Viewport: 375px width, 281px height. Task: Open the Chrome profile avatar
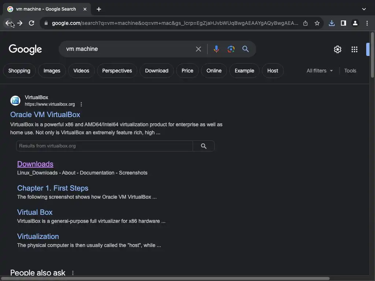coord(355,23)
